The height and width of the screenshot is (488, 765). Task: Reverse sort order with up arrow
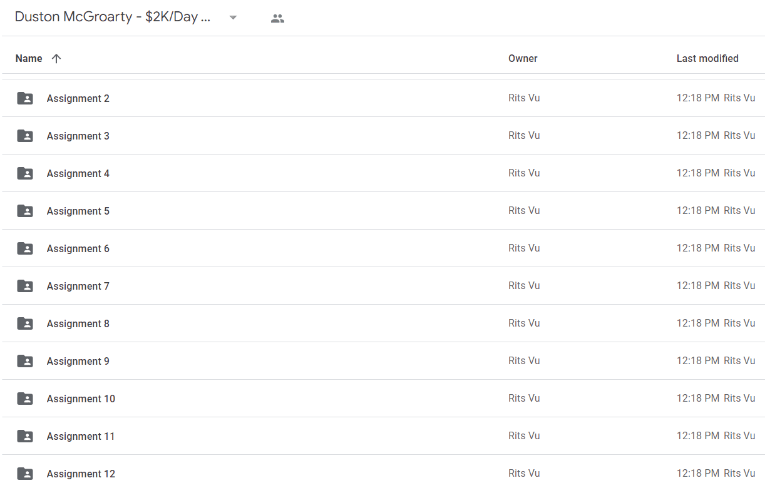tap(56, 58)
